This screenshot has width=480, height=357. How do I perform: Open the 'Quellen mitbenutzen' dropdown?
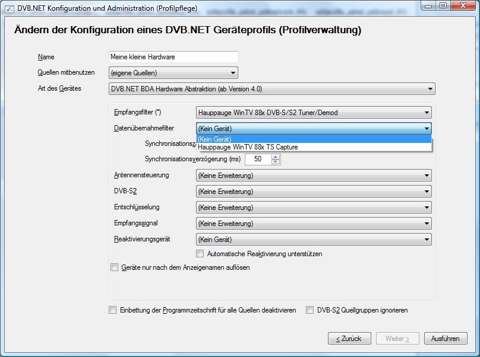click(x=173, y=74)
